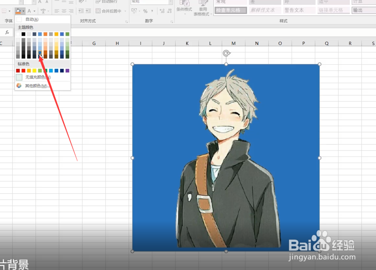Increase the indent level
The image size is (376, 270).
pyautogui.click(x=88, y=11)
